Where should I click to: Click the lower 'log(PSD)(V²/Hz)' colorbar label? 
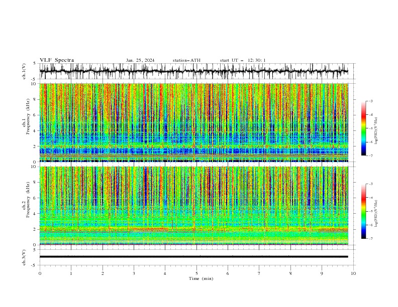[x=376, y=214]
